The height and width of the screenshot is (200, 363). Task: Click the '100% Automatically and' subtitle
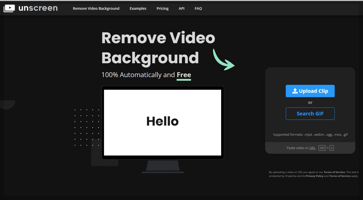[x=138, y=75]
